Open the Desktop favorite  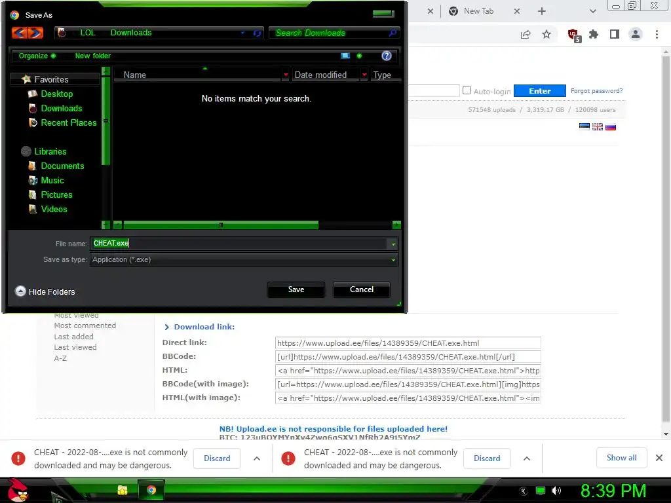pyautogui.click(x=56, y=94)
